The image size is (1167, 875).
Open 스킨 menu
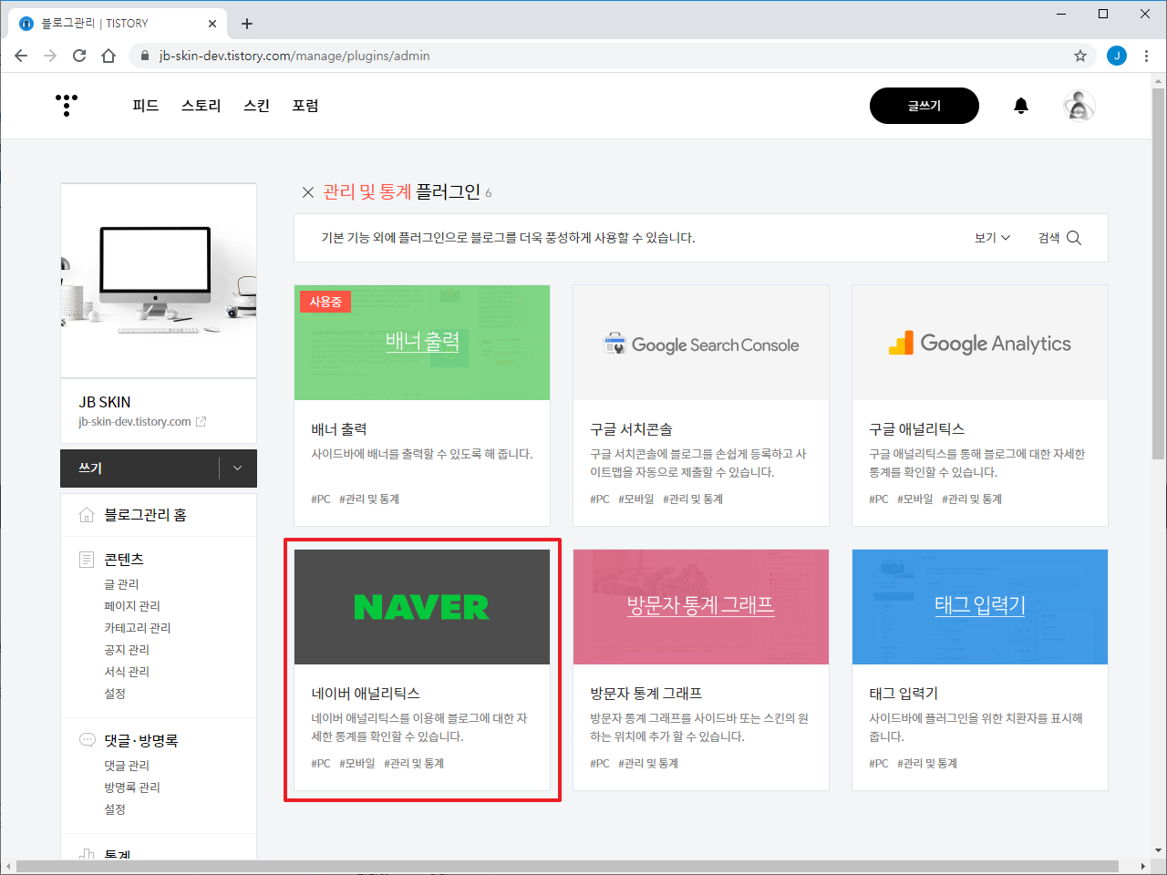pyautogui.click(x=257, y=106)
